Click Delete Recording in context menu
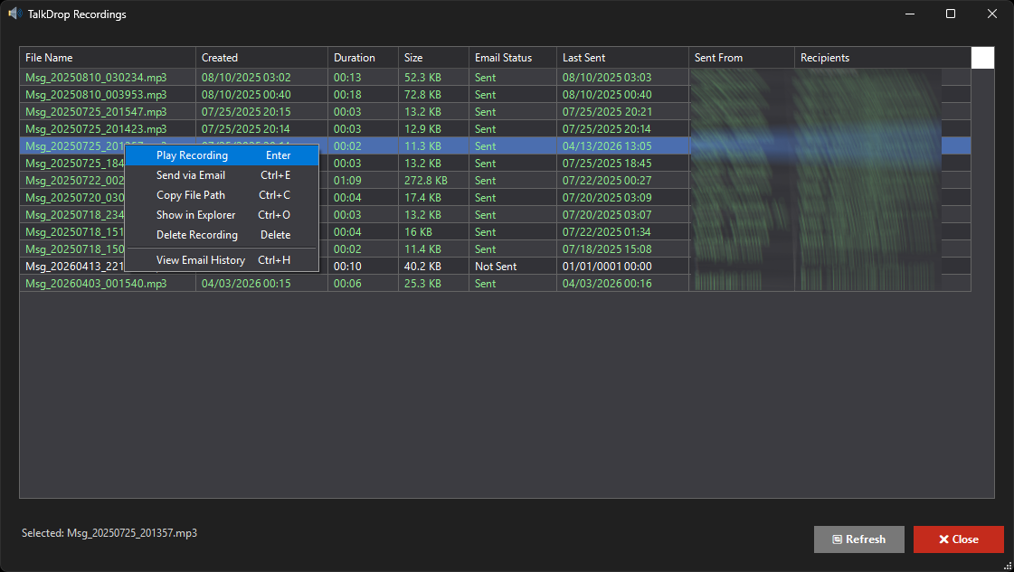Viewport: 1014px width, 572px height. (x=196, y=235)
